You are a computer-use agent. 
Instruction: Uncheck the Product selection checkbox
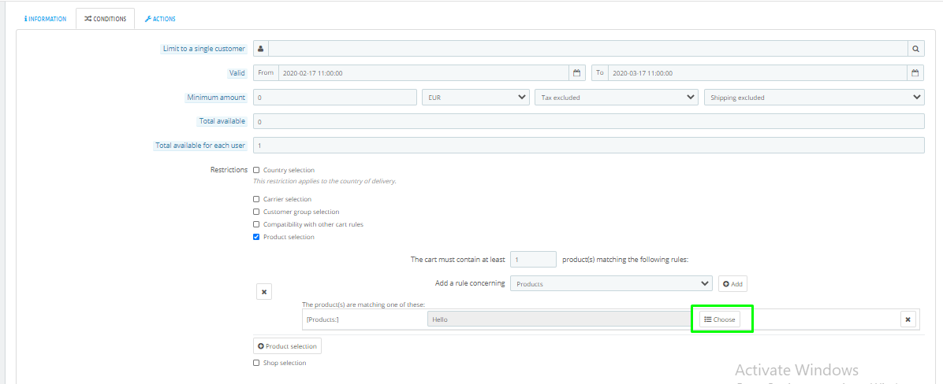pyautogui.click(x=257, y=237)
